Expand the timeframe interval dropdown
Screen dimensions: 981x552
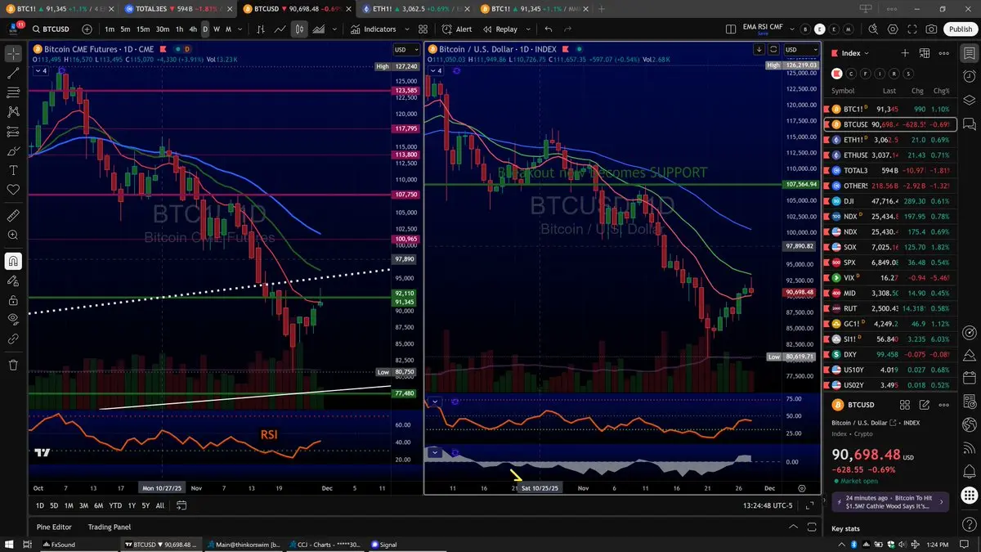241,29
